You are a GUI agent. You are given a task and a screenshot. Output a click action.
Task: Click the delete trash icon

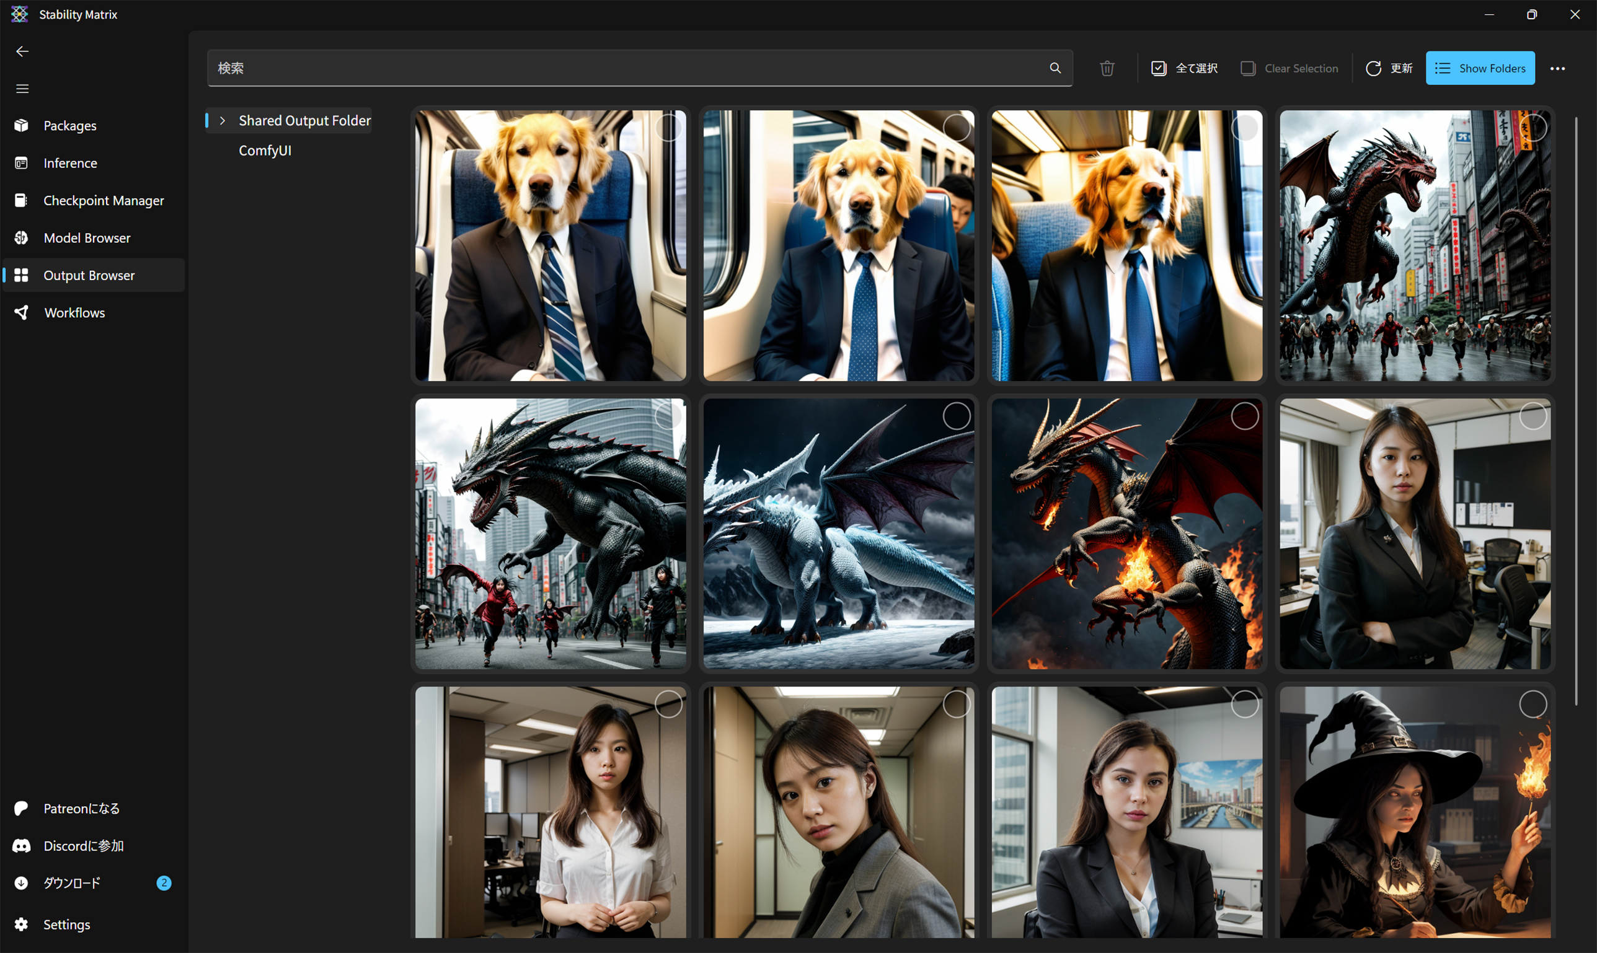[x=1106, y=68]
